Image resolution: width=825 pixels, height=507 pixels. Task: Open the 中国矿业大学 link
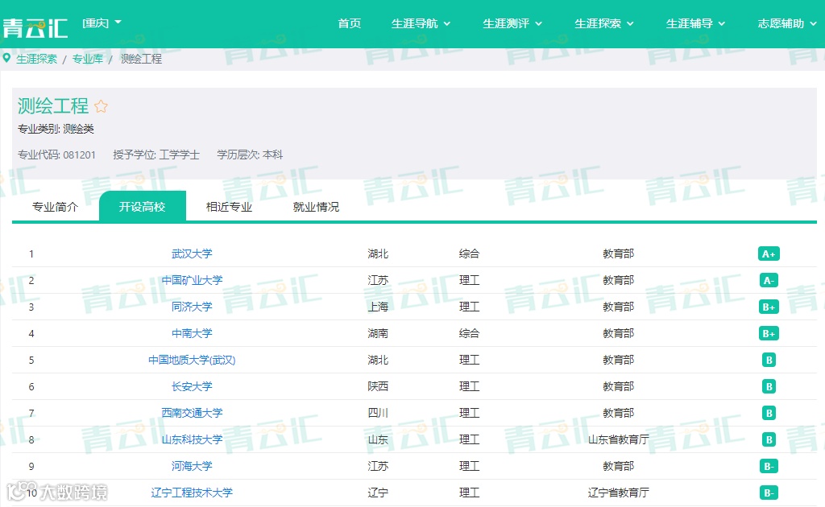point(192,281)
